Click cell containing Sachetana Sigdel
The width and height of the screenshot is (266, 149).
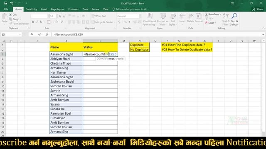tap(66, 82)
